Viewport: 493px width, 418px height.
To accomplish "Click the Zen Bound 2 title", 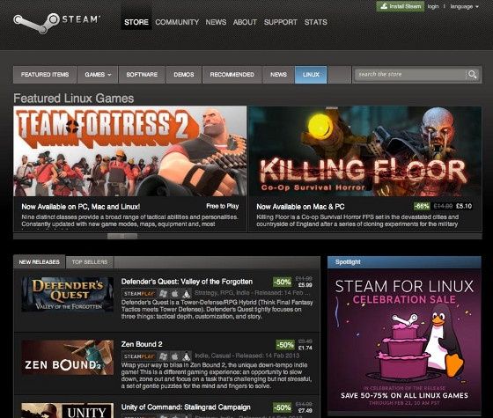I will [x=142, y=344].
